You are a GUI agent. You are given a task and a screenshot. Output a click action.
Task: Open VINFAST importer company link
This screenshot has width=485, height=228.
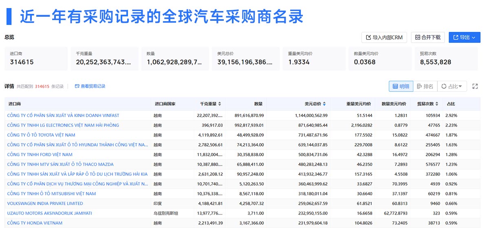pos(63,115)
